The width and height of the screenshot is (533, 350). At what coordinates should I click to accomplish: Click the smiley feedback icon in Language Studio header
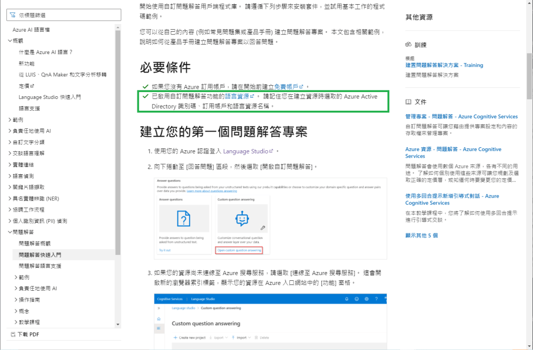(357, 299)
